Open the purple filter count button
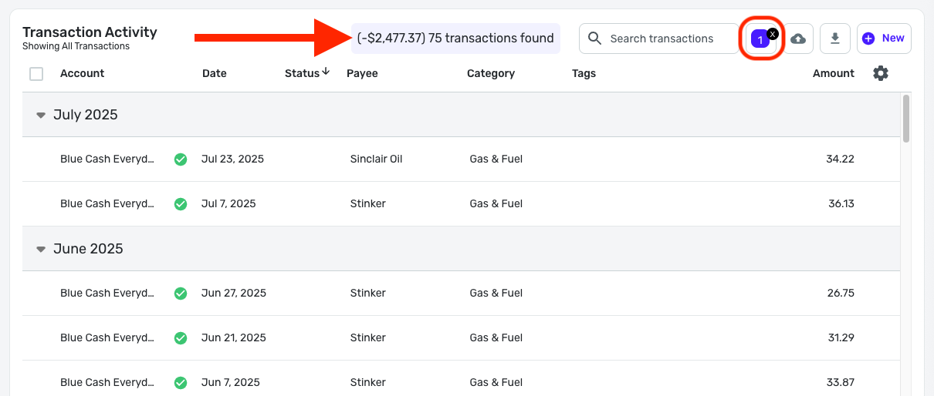This screenshot has height=396, width=934. click(760, 39)
